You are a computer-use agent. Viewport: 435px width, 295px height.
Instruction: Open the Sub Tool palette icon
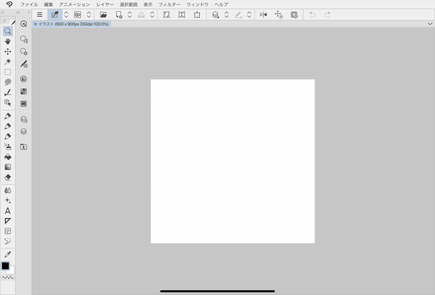coord(24,39)
